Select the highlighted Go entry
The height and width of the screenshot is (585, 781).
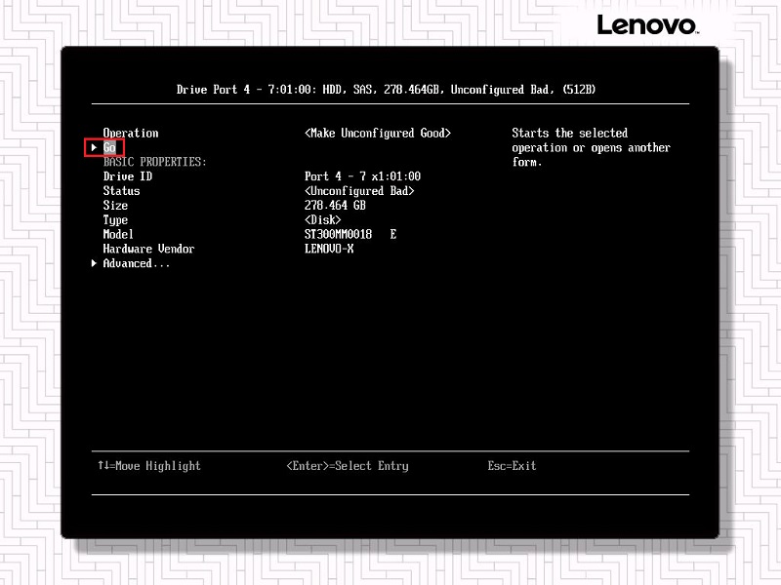pyautogui.click(x=109, y=147)
